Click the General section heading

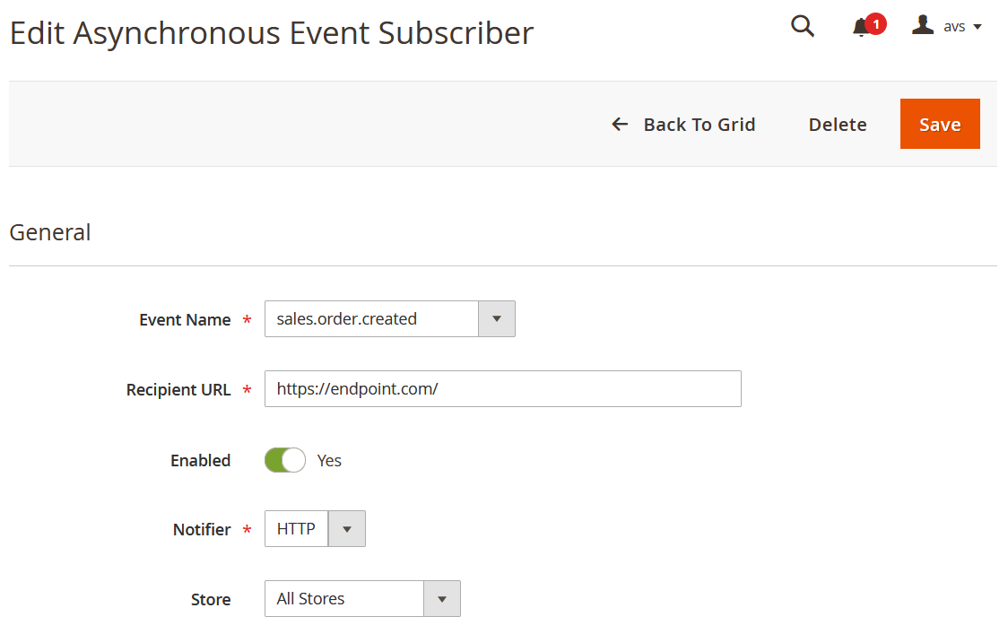click(x=50, y=232)
